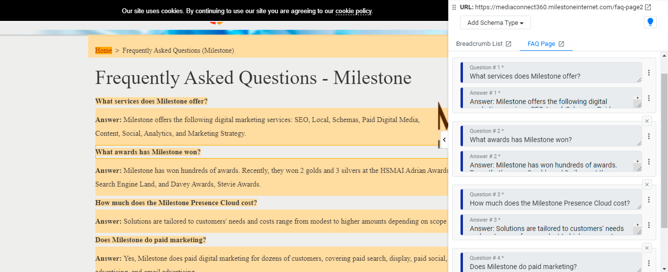Grab the panel drag handle dots icon

coord(454,7)
